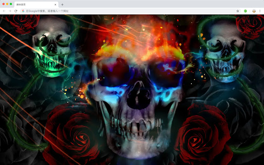This screenshot has height=165, width=264.
Task: Click the browser back arrow
Action: pos(4,11)
